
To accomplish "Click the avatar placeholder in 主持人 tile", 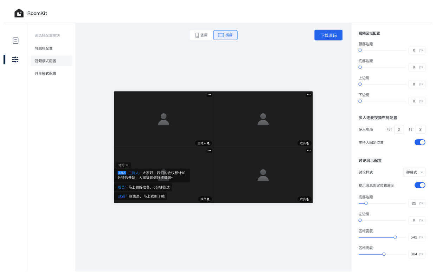I will pyautogui.click(x=163, y=119).
